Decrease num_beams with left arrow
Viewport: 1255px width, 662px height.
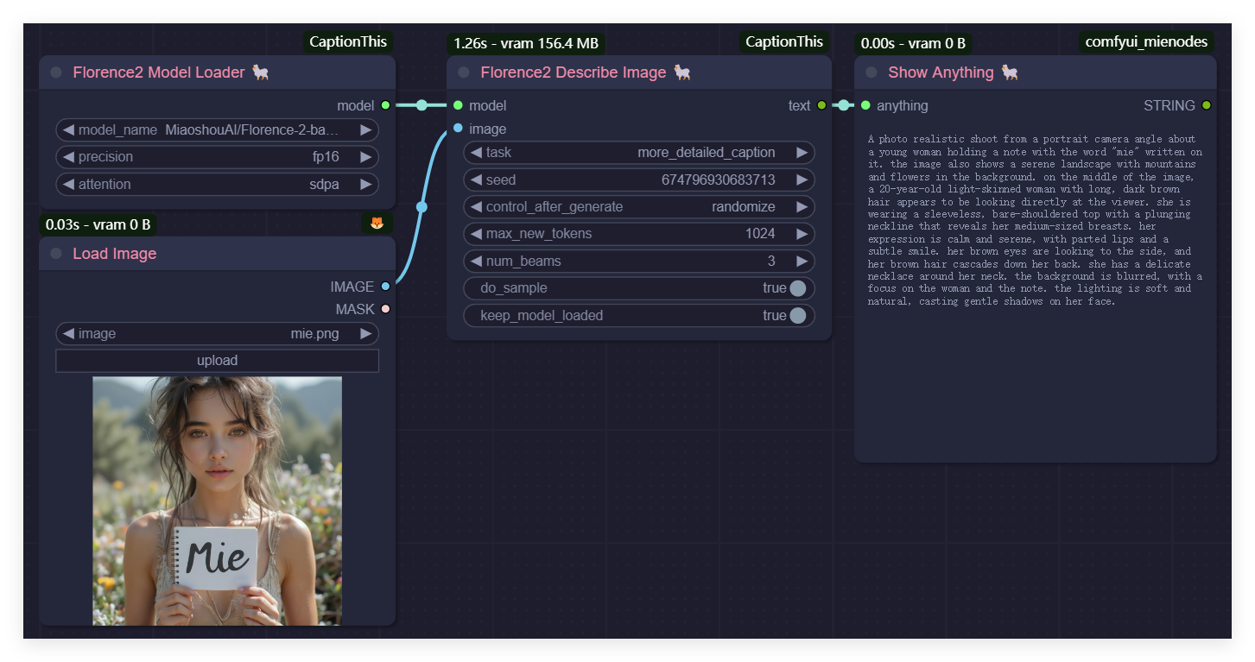coord(476,262)
